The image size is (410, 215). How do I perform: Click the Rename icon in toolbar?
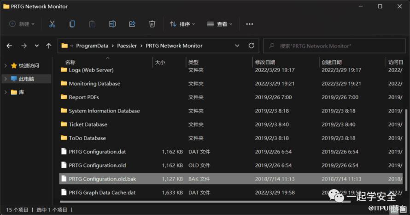click(112, 24)
